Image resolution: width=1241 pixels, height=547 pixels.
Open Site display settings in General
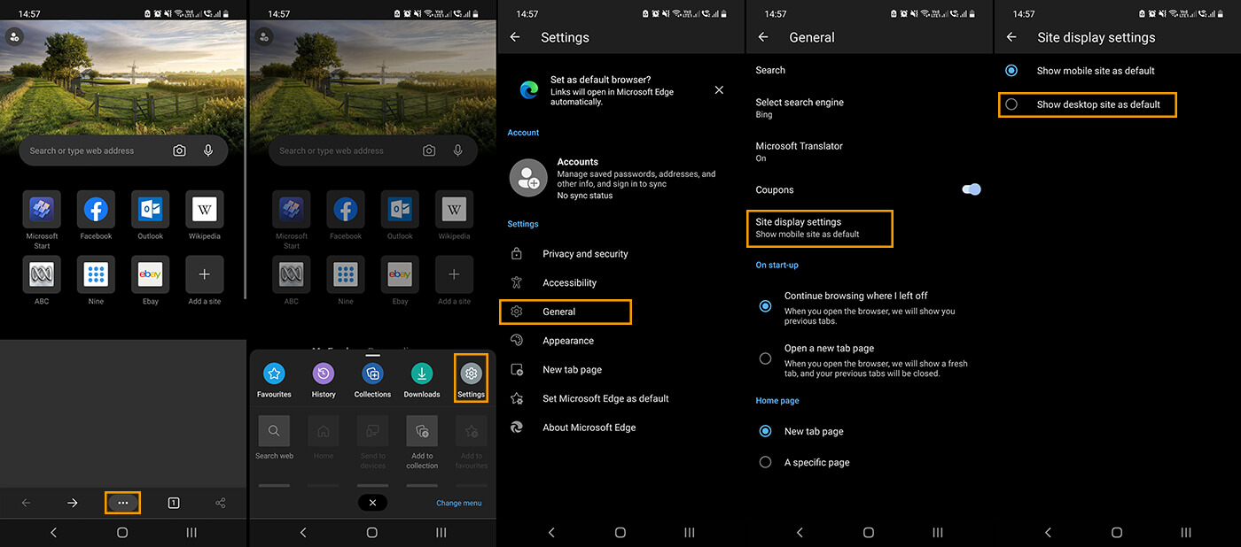click(x=819, y=228)
